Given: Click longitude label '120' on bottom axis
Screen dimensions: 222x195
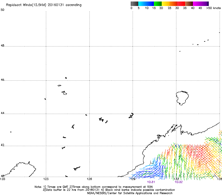Looking at the screenshot, I should [x=3, y=179].
